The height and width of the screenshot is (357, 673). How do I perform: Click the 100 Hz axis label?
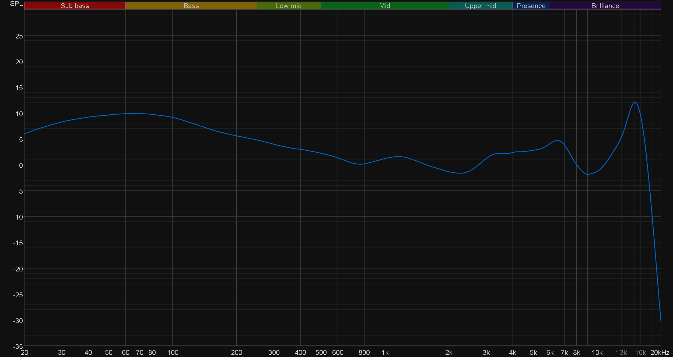coord(173,352)
